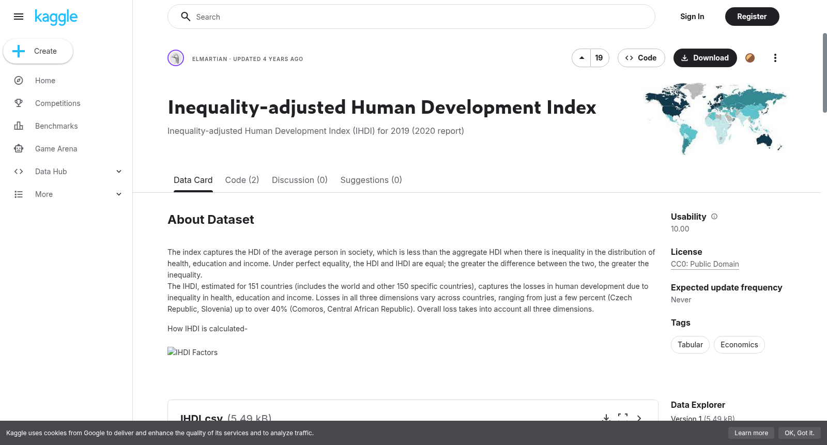The height and width of the screenshot is (445, 827).
Task: Select the Economics tag
Action: tap(739, 345)
